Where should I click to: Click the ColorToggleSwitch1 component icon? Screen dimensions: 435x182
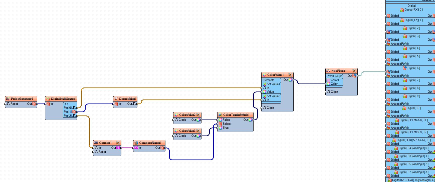[x=220, y=115]
